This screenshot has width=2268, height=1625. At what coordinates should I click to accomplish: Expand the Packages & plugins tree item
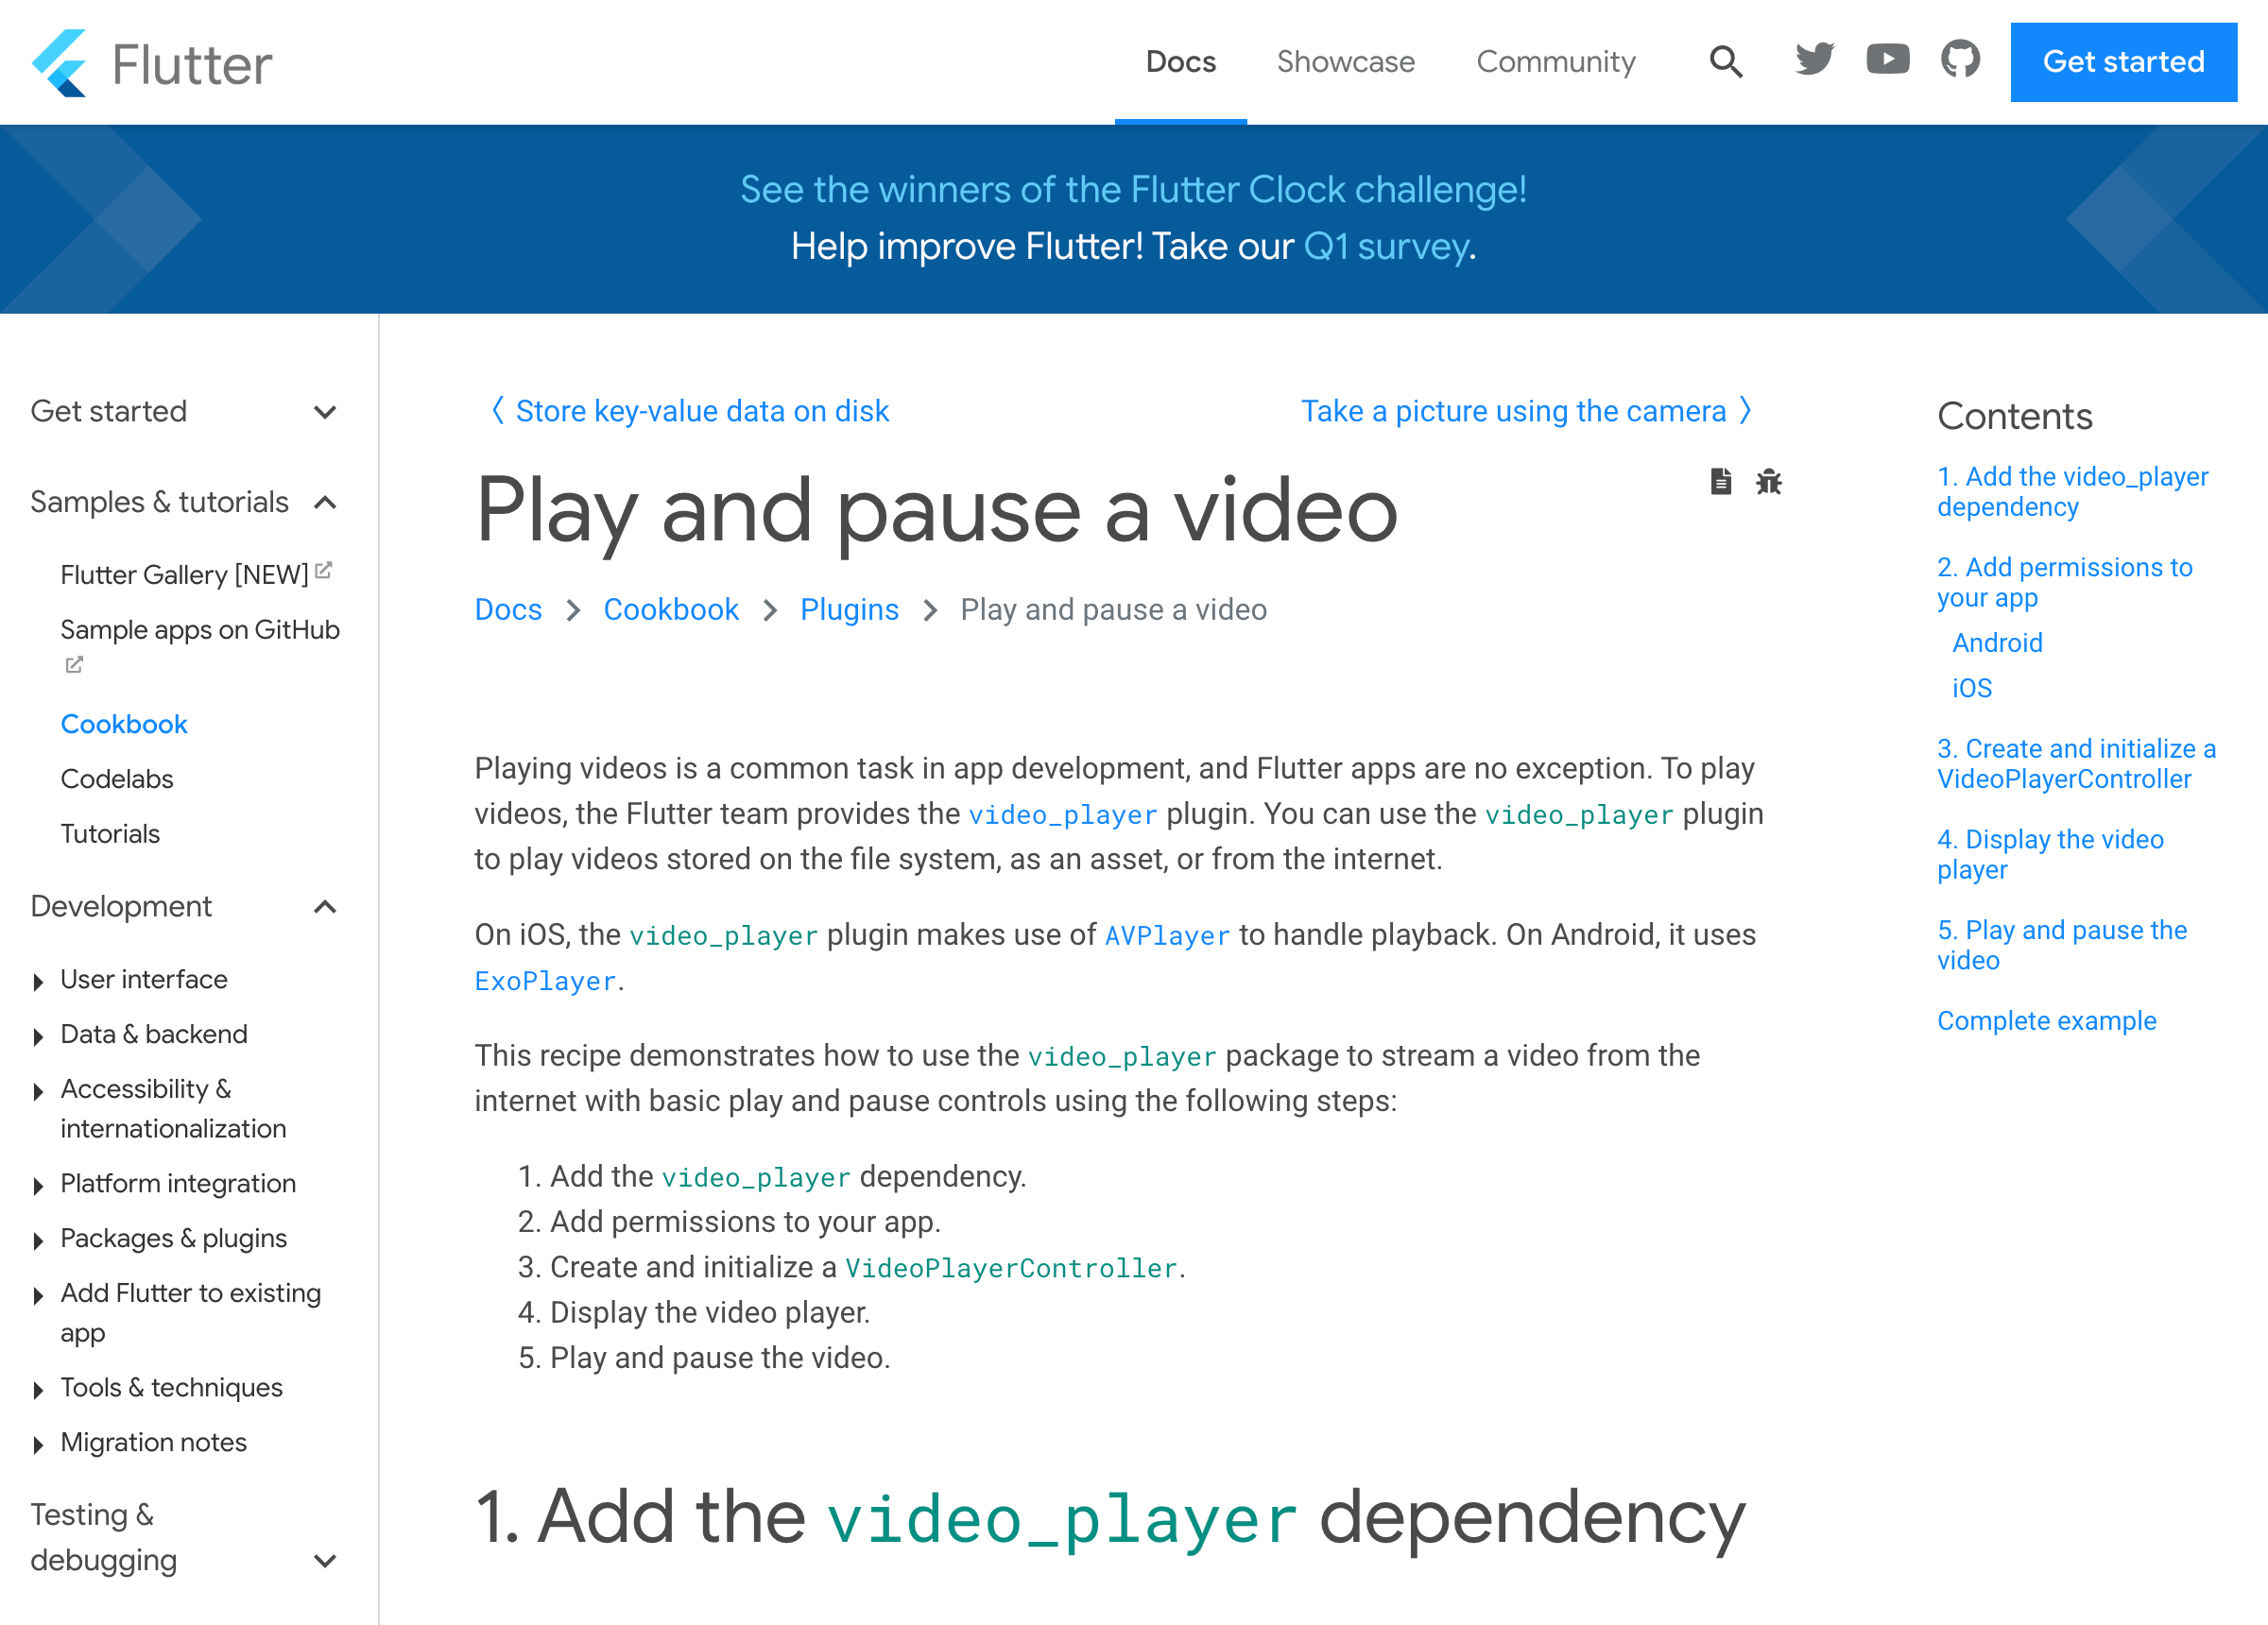(x=38, y=1241)
